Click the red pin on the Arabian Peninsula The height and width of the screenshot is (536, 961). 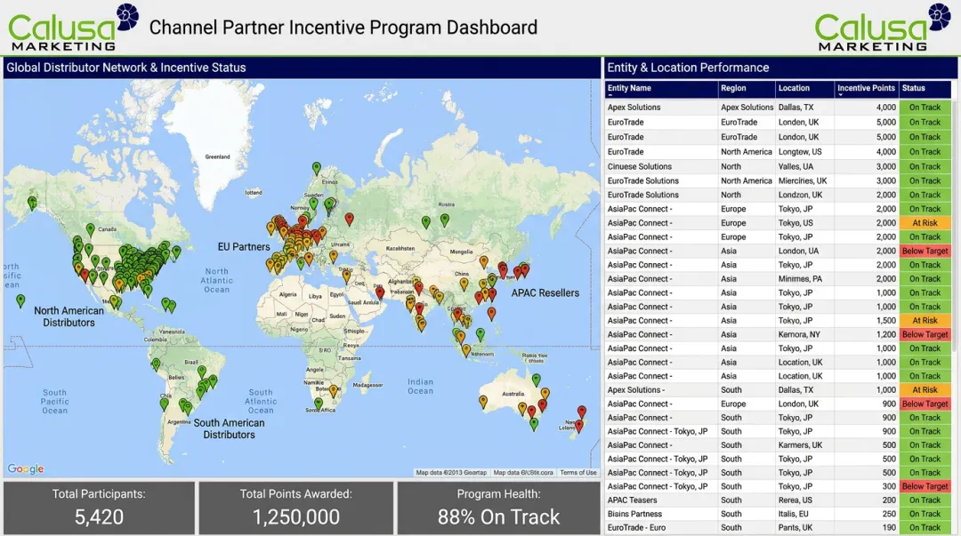pyautogui.click(x=380, y=292)
